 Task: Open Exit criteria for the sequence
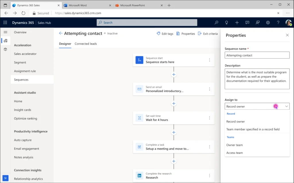click(x=210, y=33)
